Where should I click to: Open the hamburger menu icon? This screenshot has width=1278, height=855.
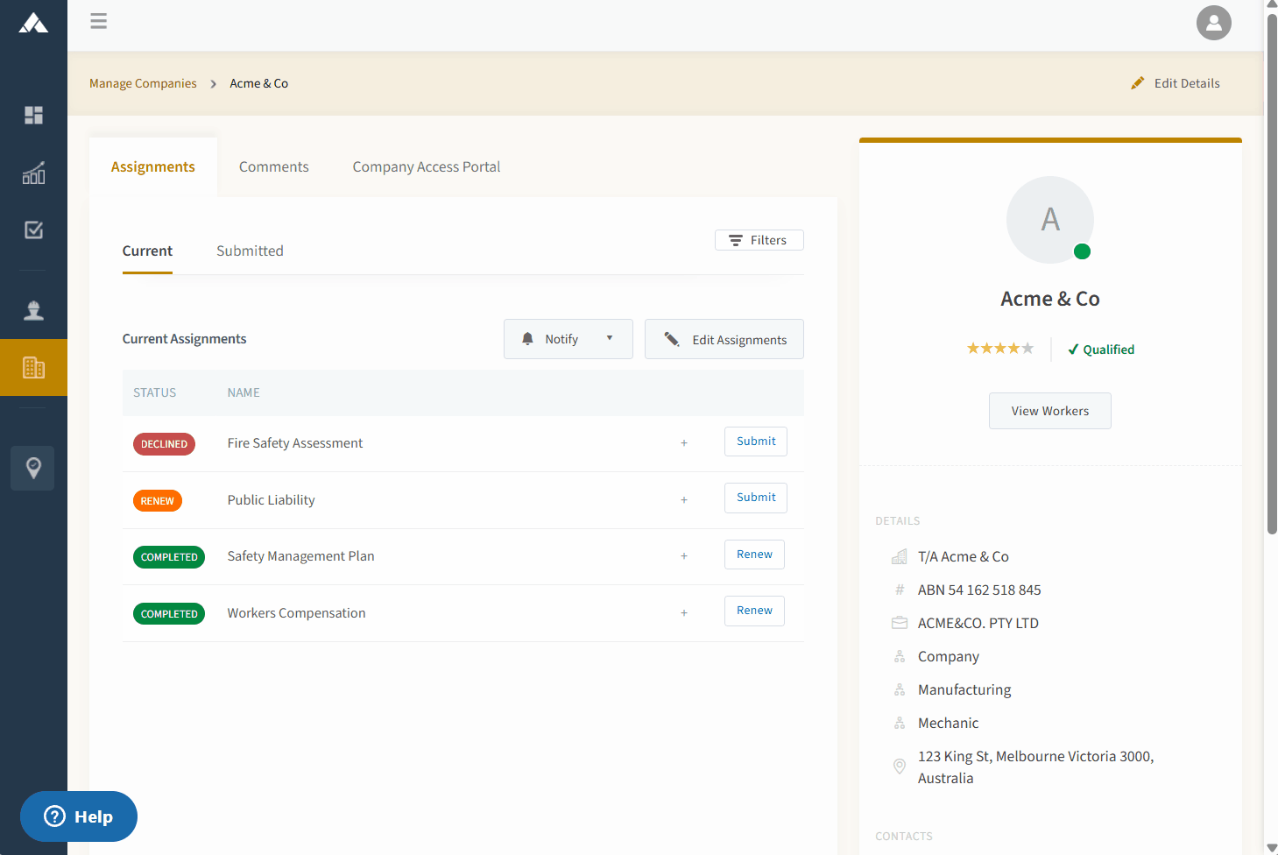[x=99, y=21]
